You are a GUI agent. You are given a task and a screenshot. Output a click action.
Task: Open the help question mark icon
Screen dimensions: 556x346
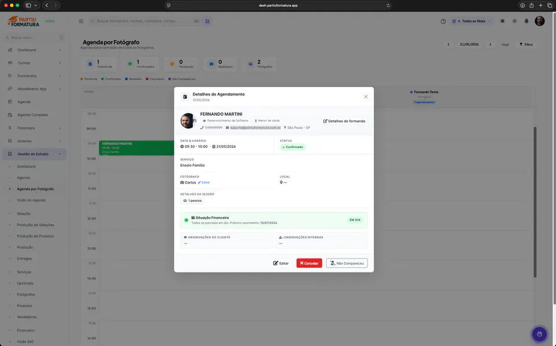tap(443, 21)
